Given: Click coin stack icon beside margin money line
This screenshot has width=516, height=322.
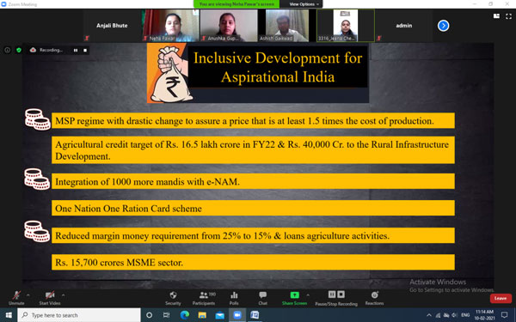Looking at the screenshot, I should coord(37,231).
